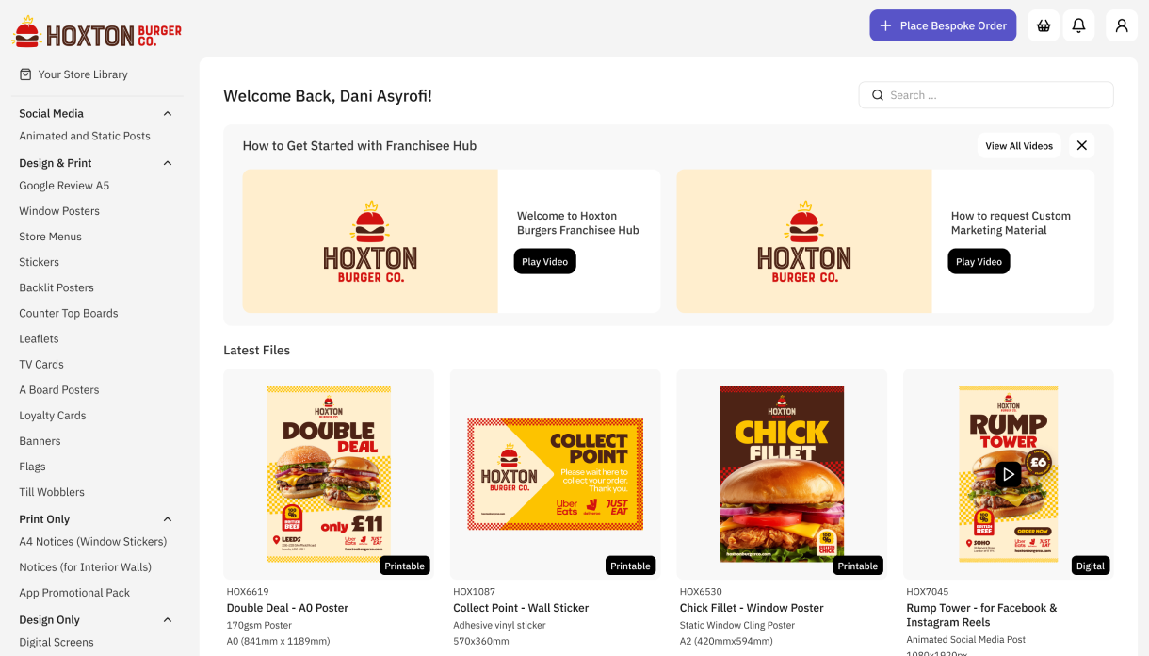Open Rump Tower Facebook & Instagram Reels title
The height and width of the screenshot is (656, 1149).
pyautogui.click(x=981, y=615)
